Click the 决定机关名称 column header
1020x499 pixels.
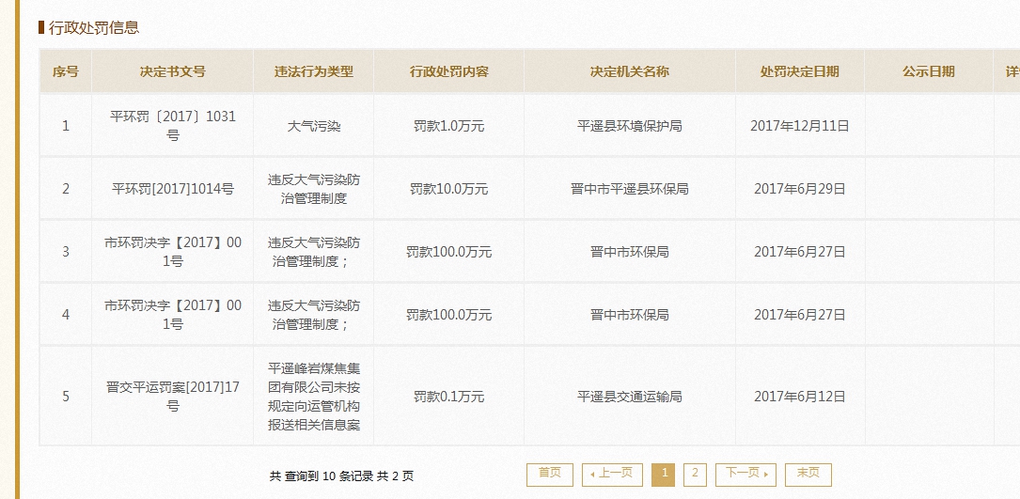tap(630, 71)
